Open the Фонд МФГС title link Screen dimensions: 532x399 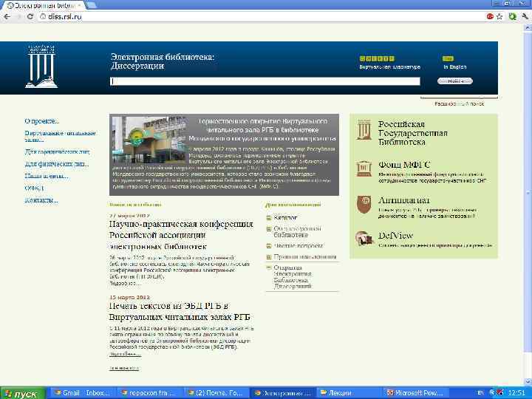tap(404, 165)
